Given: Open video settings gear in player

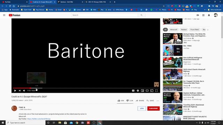Looking at the screenshot, I should tap(138, 91).
